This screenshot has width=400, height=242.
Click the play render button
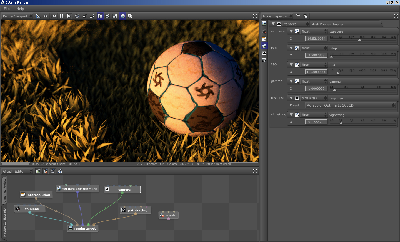click(x=69, y=16)
